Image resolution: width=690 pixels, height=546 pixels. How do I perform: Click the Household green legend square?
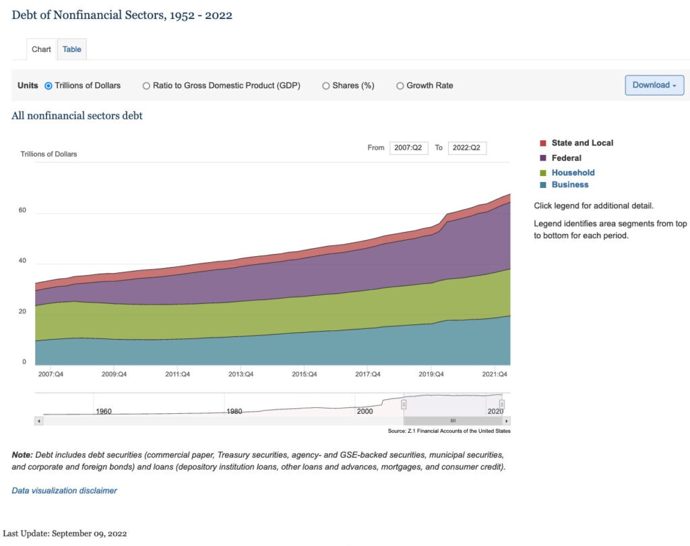pyautogui.click(x=543, y=173)
